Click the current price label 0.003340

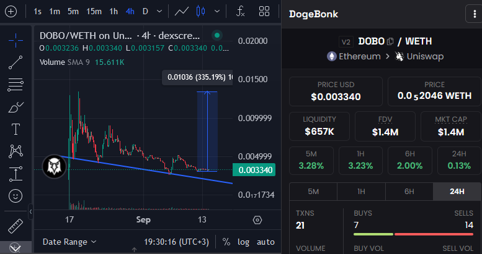coord(254,170)
